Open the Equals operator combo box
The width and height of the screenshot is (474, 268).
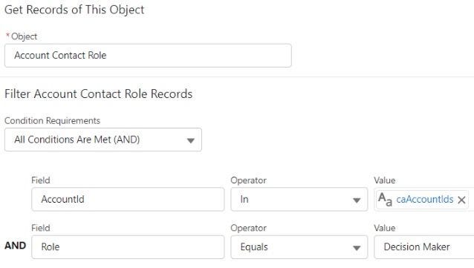coord(299,247)
